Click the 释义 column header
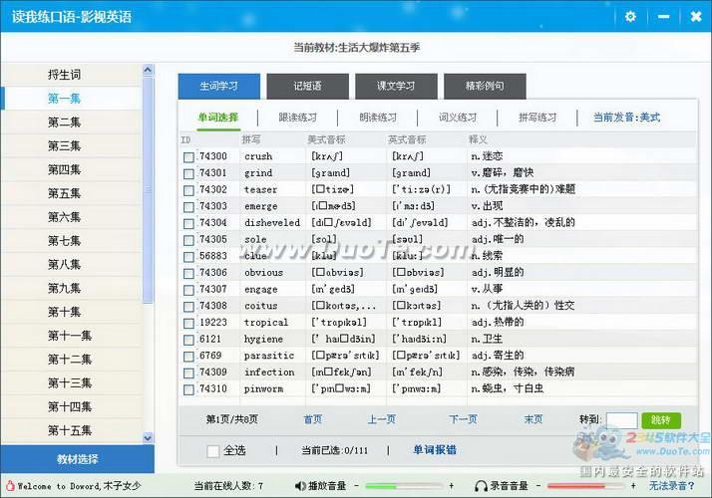 click(478, 139)
